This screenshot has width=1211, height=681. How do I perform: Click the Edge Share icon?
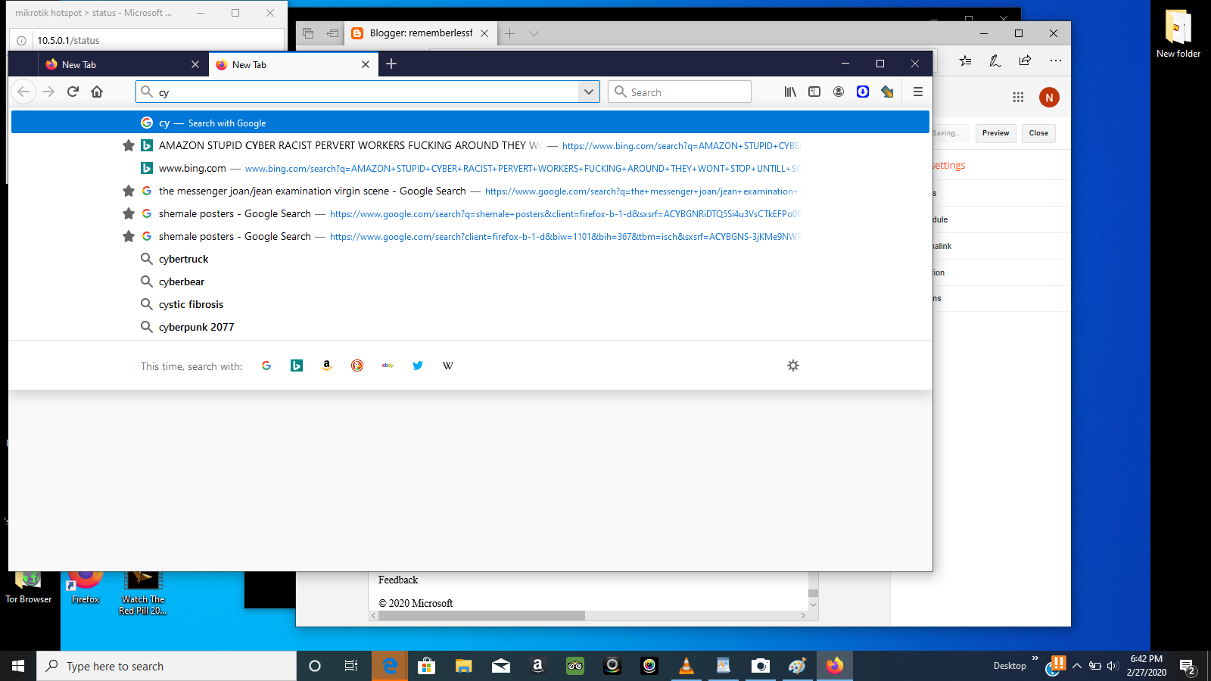1025,61
